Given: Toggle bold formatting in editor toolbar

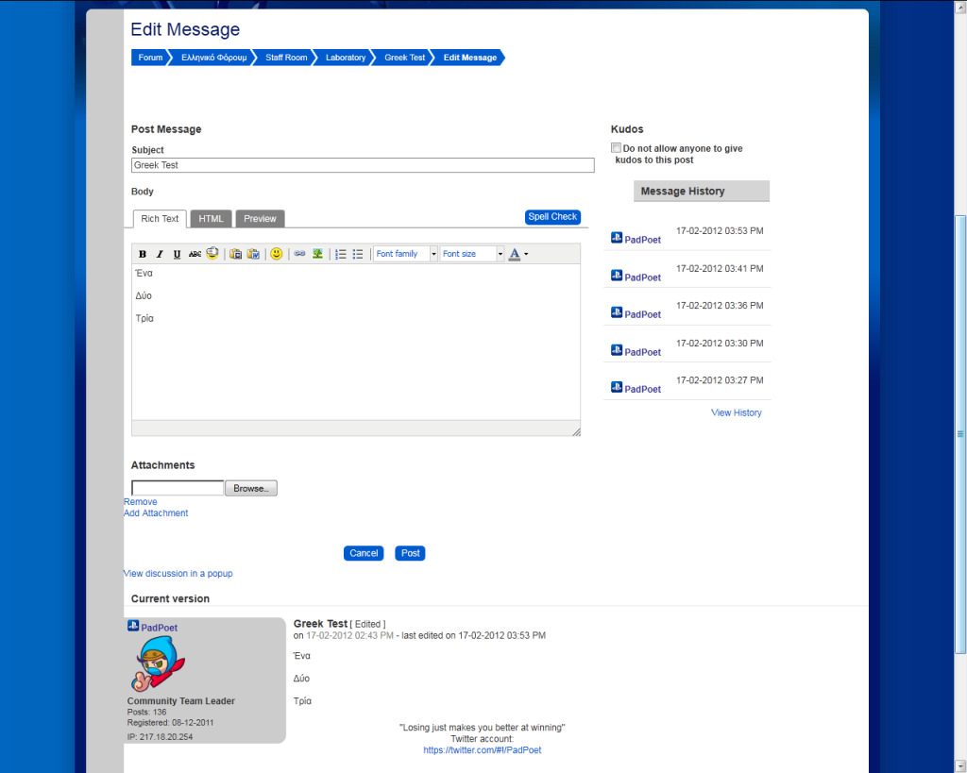Looking at the screenshot, I should click(x=143, y=254).
